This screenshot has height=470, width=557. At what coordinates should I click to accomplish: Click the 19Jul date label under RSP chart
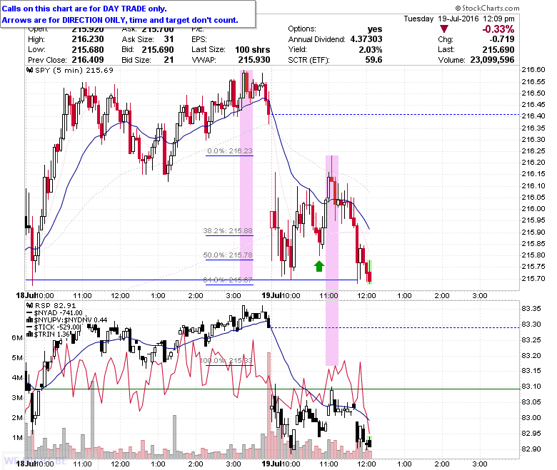271,464
